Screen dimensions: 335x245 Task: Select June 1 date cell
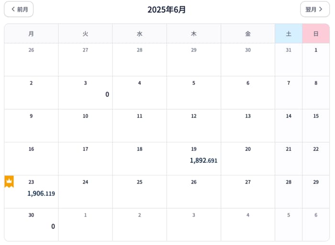(x=316, y=59)
